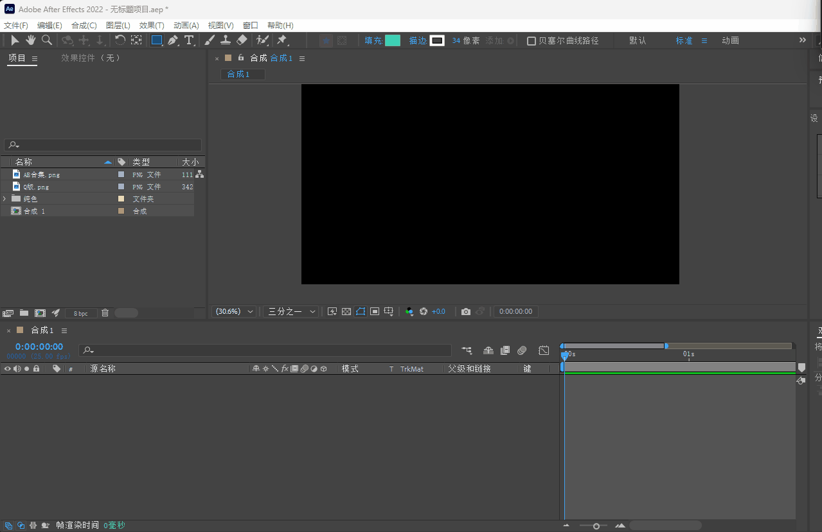The width and height of the screenshot is (822, 532).
Task: Open the composition viewer panel menu
Action: pyautogui.click(x=302, y=58)
